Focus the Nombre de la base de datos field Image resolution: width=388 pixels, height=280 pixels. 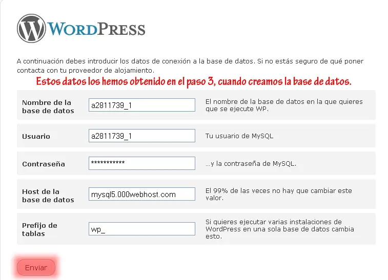point(142,105)
